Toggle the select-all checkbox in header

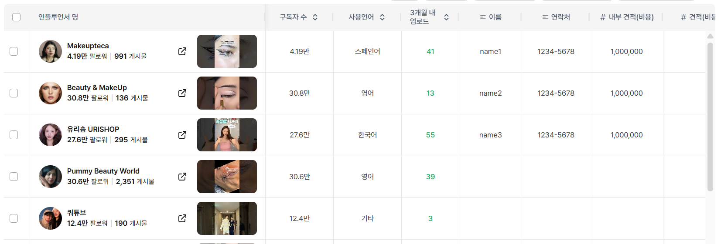(x=17, y=17)
